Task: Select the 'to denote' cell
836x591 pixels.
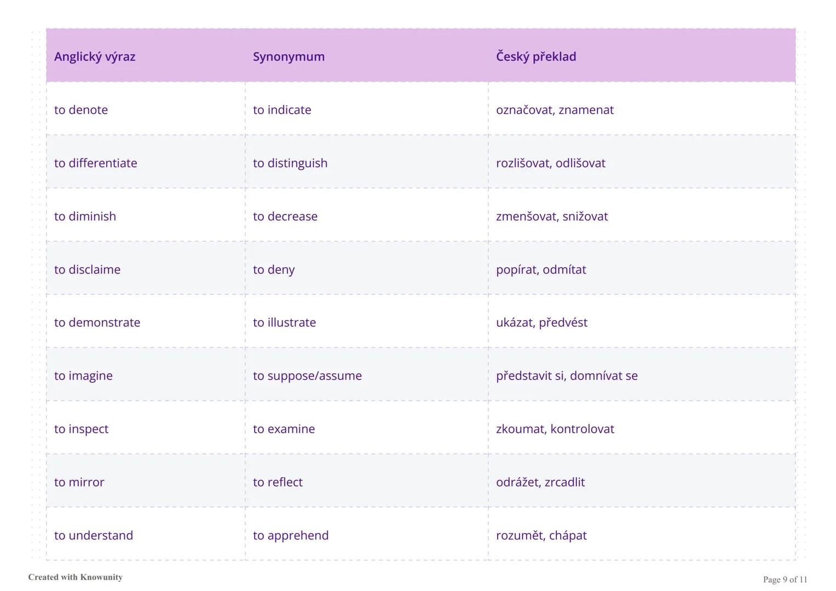Action: coord(81,109)
